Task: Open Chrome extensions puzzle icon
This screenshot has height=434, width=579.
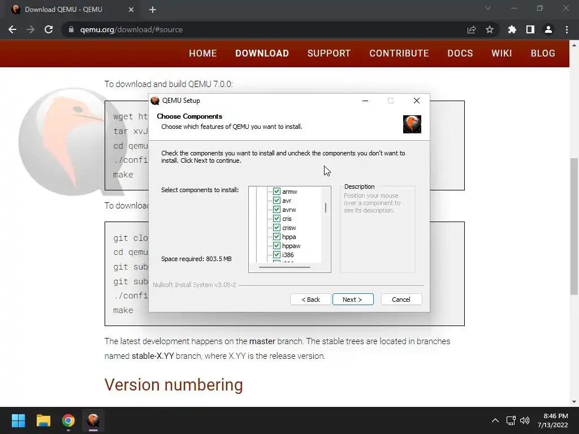Action: coord(512,29)
